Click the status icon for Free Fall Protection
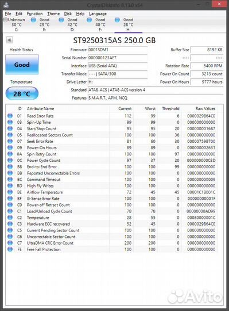This screenshot has height=311, width=229. (x=10, y=249)
